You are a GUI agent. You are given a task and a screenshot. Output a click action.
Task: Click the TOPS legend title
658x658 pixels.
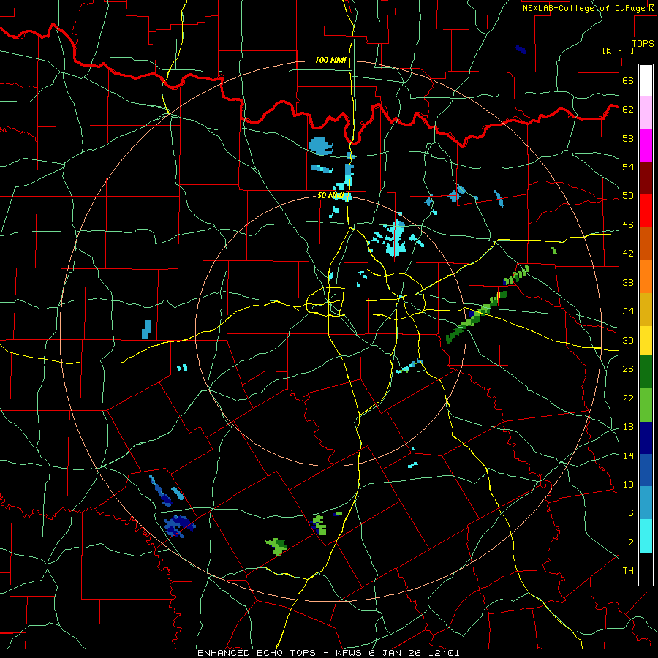point(643,43)
